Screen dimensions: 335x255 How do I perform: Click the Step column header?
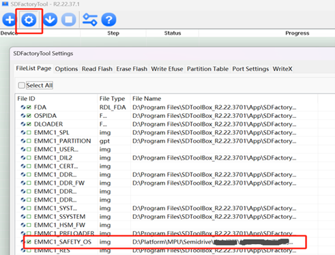point(113,33)
